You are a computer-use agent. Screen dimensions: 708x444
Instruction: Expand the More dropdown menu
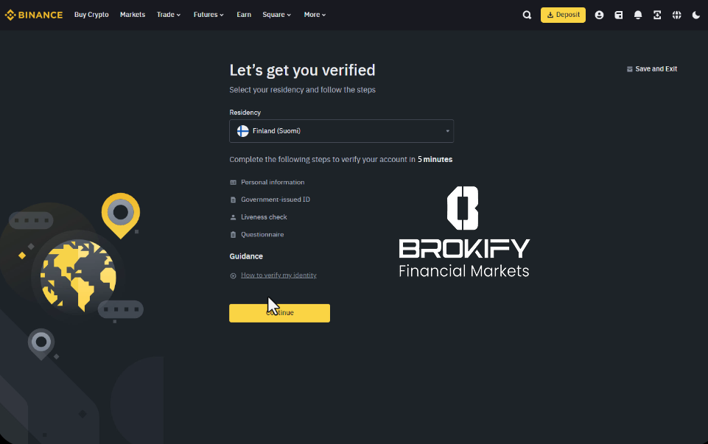pyautogui.click(x=315, y=15)
